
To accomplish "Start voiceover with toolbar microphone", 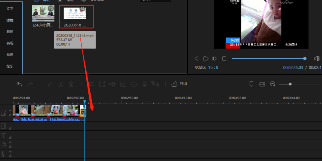I will [144, 84].
